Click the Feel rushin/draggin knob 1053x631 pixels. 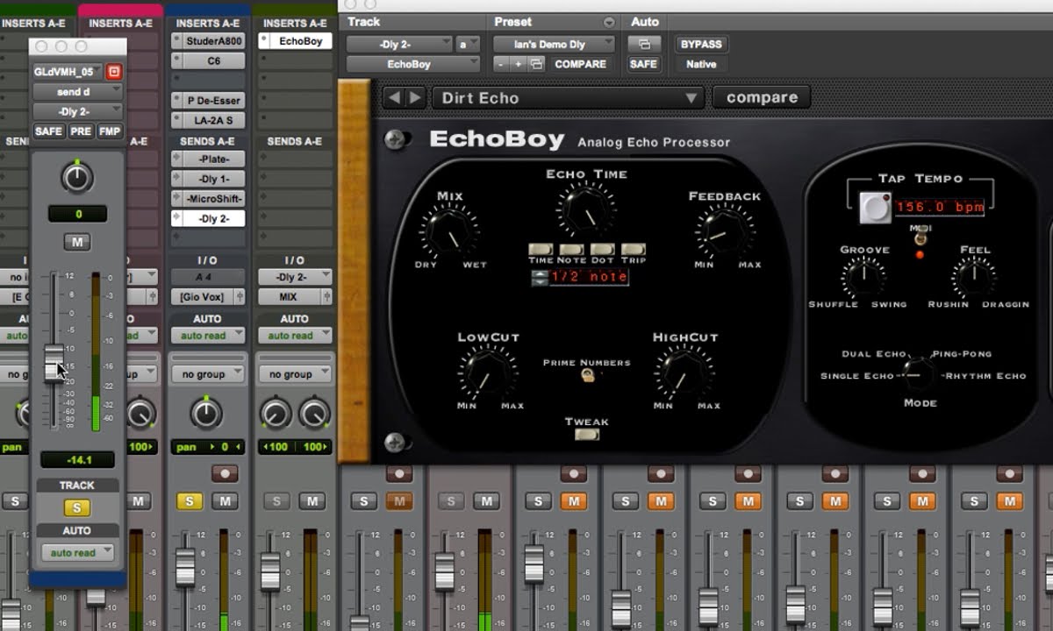974,277
